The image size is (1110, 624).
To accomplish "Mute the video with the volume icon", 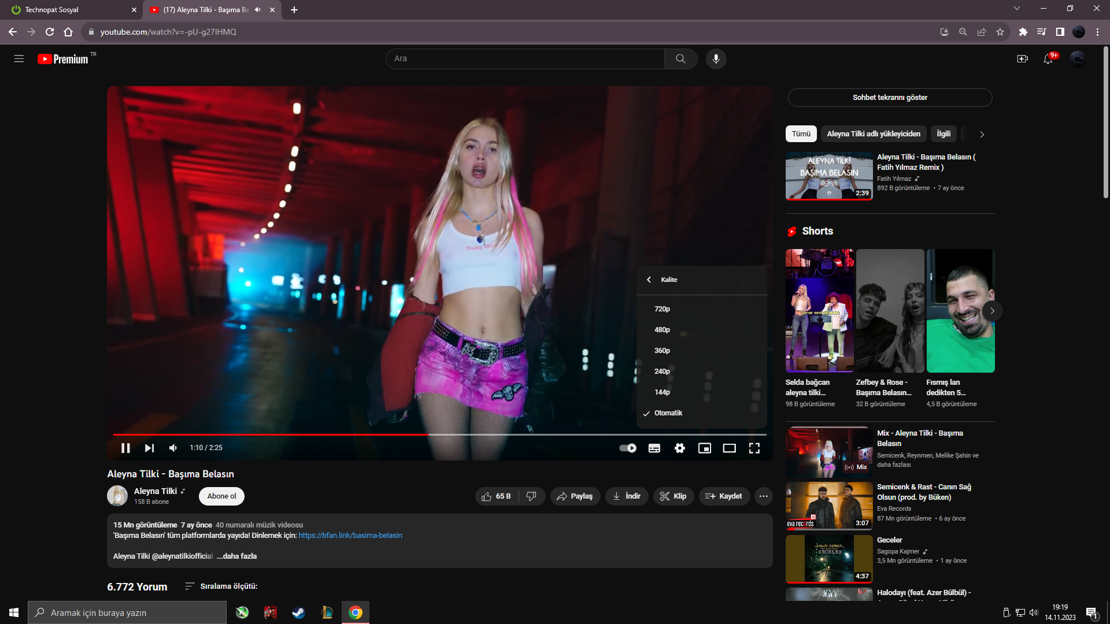I will (173, 448).
